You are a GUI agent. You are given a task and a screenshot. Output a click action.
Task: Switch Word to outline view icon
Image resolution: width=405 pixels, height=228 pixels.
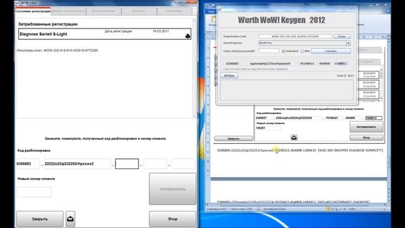point(340,209)
